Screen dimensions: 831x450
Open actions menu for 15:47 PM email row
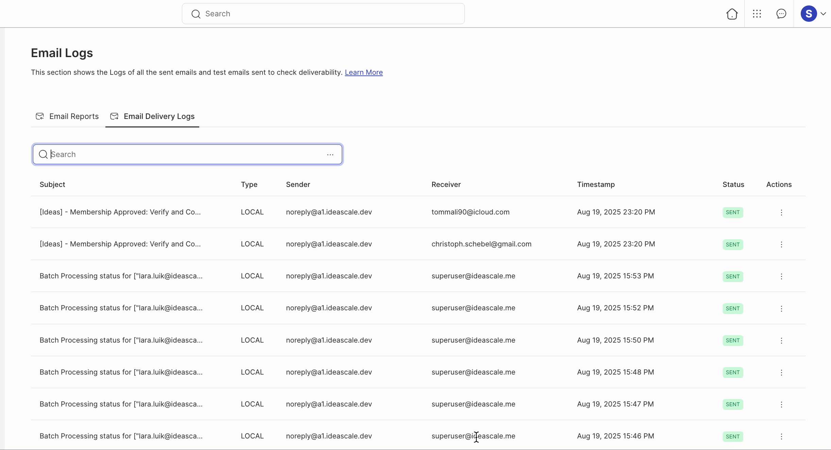pos(781,404)
